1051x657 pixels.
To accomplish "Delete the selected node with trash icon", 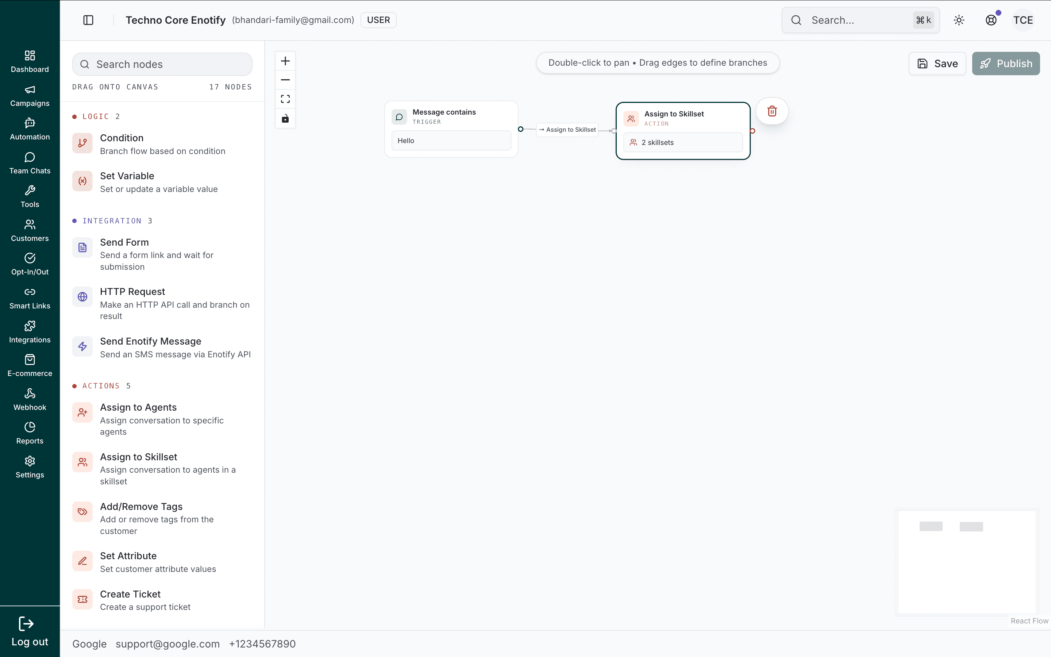I will (x=772, y=111).
